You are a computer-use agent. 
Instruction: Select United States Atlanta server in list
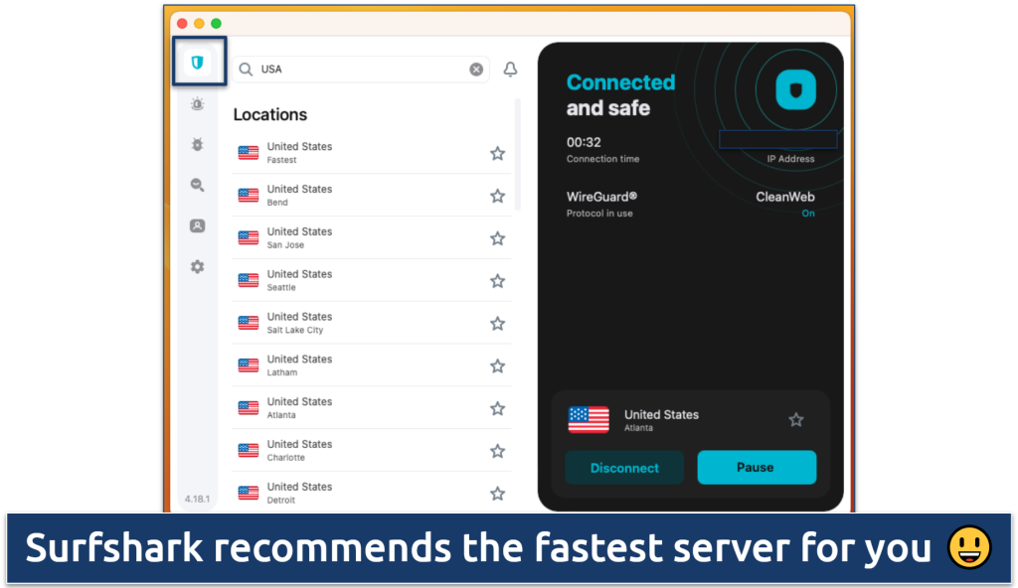pos(372,407)
